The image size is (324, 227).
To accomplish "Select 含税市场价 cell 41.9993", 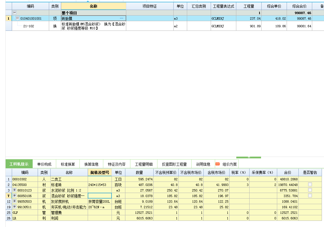I will point(216,184).
